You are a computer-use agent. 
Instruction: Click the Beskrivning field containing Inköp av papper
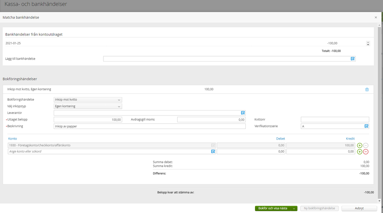click(x=150, y=126)
